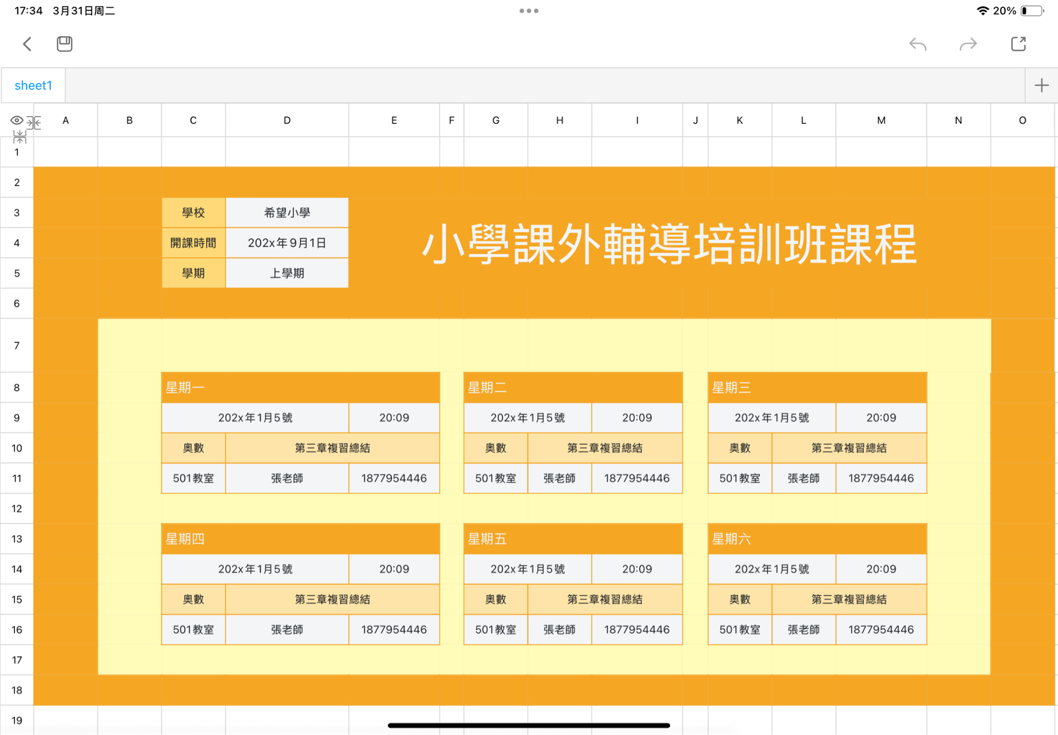Click the undo arrow icon

pyautogui.click(x=917, y=44)
